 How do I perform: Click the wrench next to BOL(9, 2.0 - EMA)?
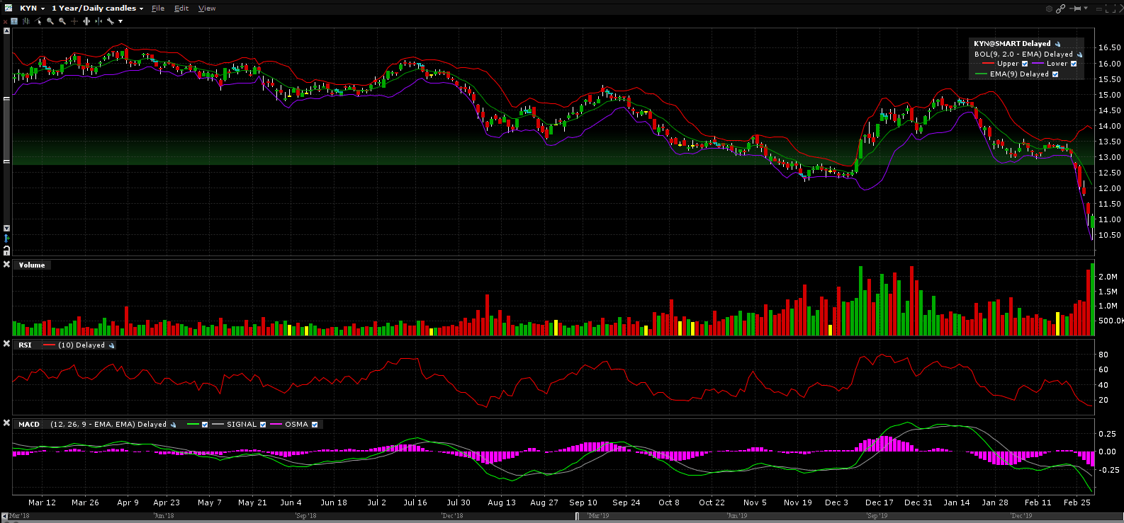(x=1079, y=54)
